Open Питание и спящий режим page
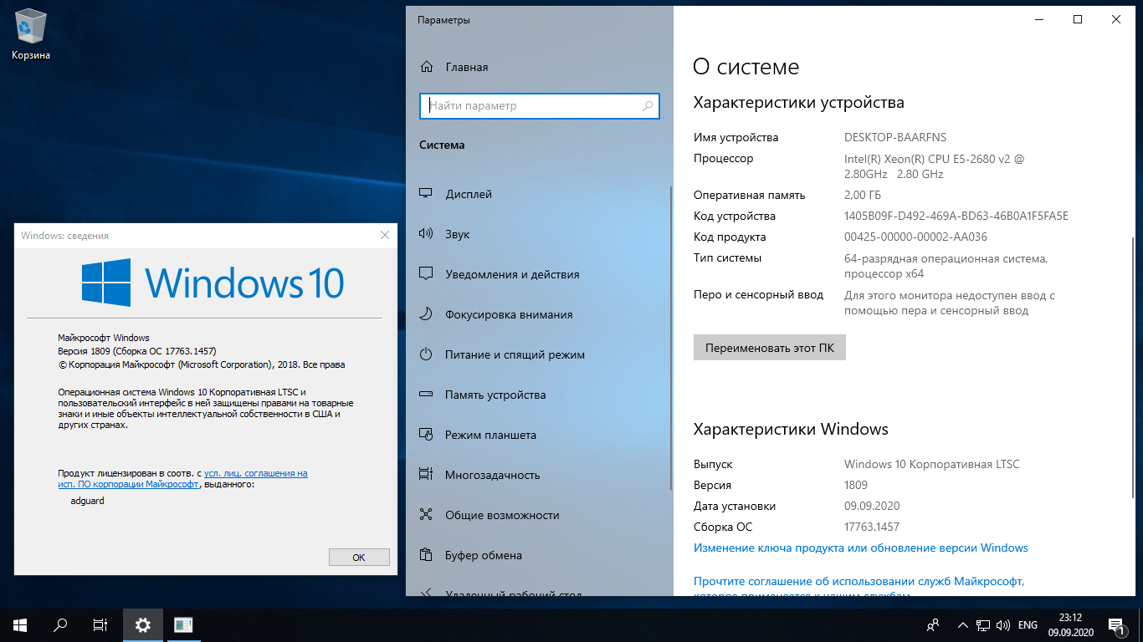The height and width of the screenshot is (642, 1143). [x=539, y=354]
